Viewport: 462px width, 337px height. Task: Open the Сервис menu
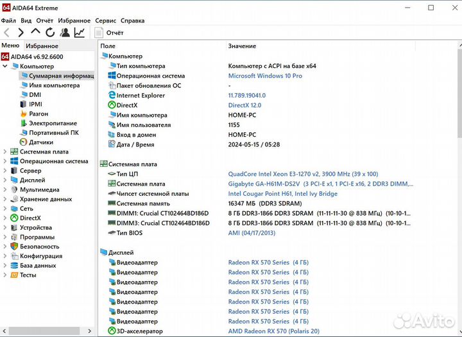point(105,21)
